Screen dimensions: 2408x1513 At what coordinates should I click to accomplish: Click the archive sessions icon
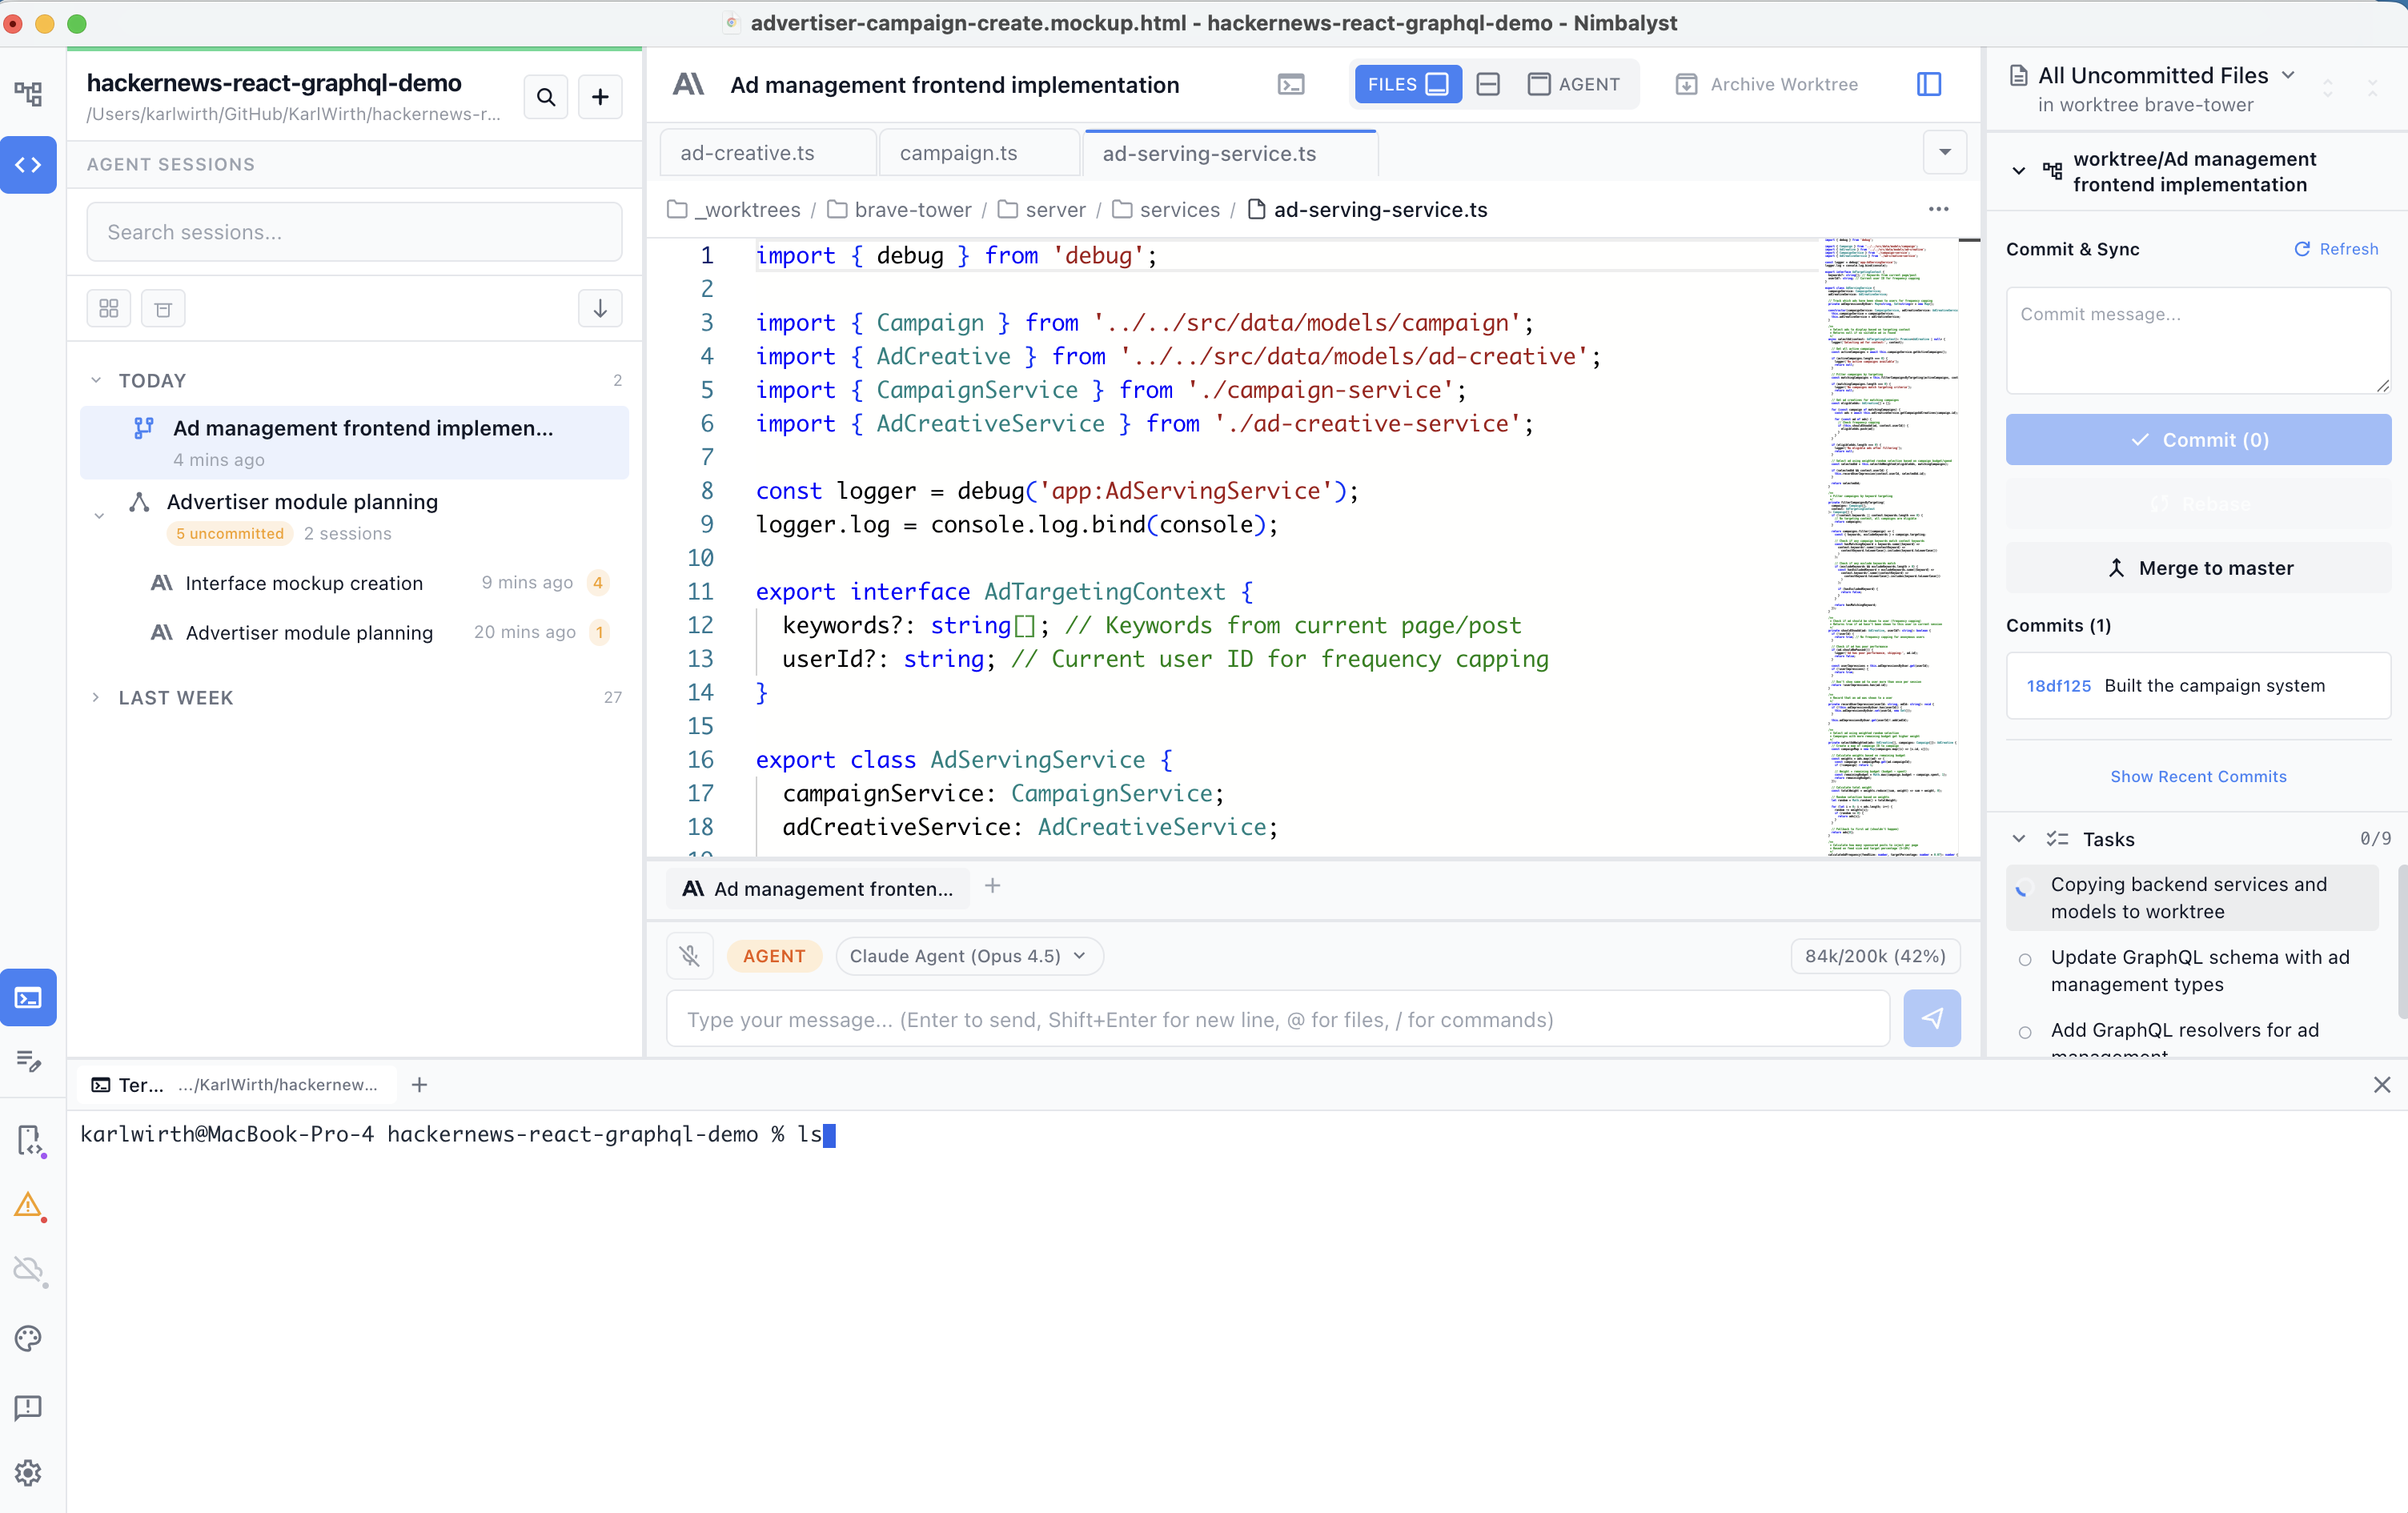(x=163, y=309)
